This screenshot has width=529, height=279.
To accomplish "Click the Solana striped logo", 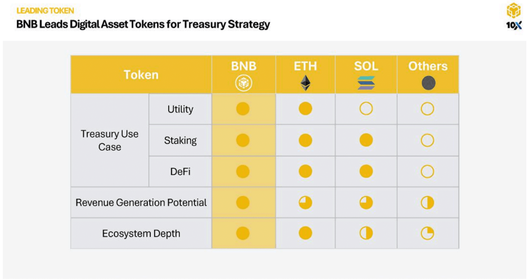I will tap(366, 83).
